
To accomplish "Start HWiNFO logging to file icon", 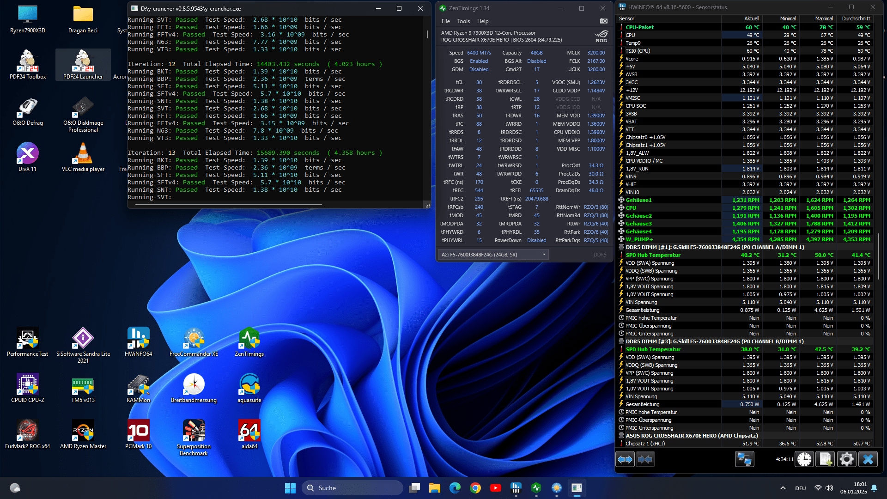I will (x=825, y=459).
